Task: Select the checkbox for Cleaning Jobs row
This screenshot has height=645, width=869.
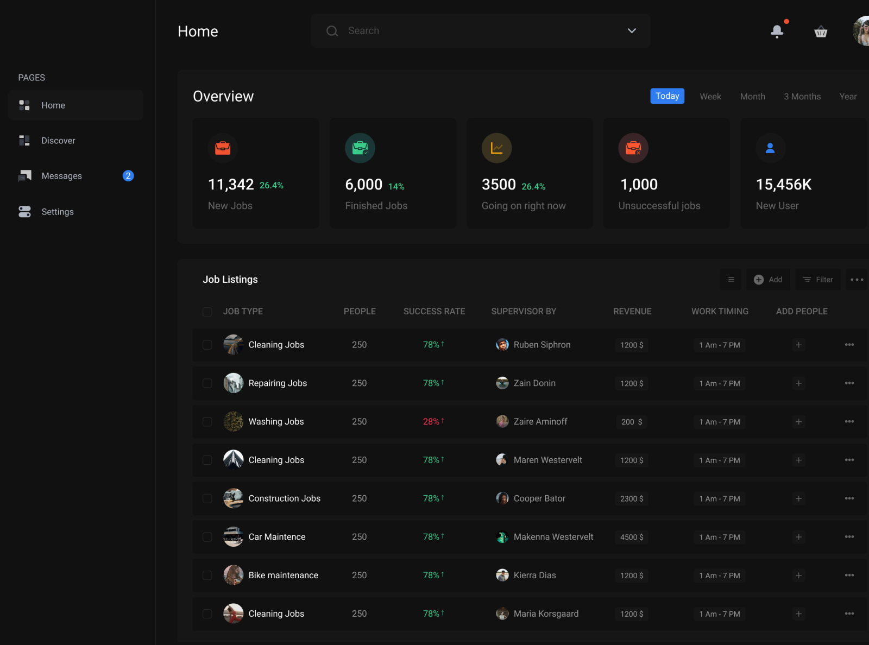Action: (x=207, y=345)
